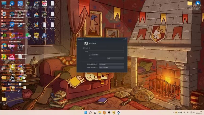Open the QQ Games penguin shortcut

tap(36, 15)
